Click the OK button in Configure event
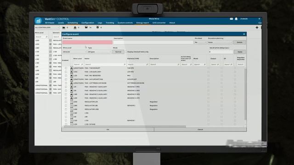 108,129
